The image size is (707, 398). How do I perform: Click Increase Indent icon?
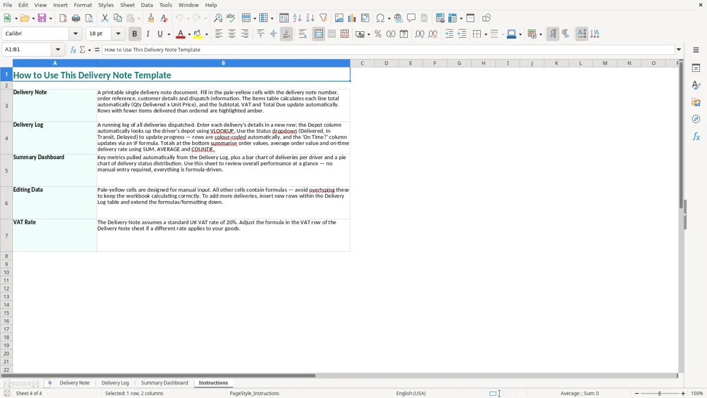449,34
